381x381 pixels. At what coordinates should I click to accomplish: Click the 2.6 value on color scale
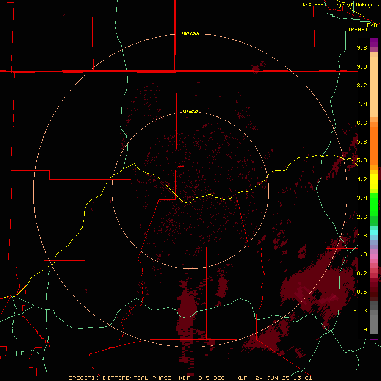tap(362, 217)
